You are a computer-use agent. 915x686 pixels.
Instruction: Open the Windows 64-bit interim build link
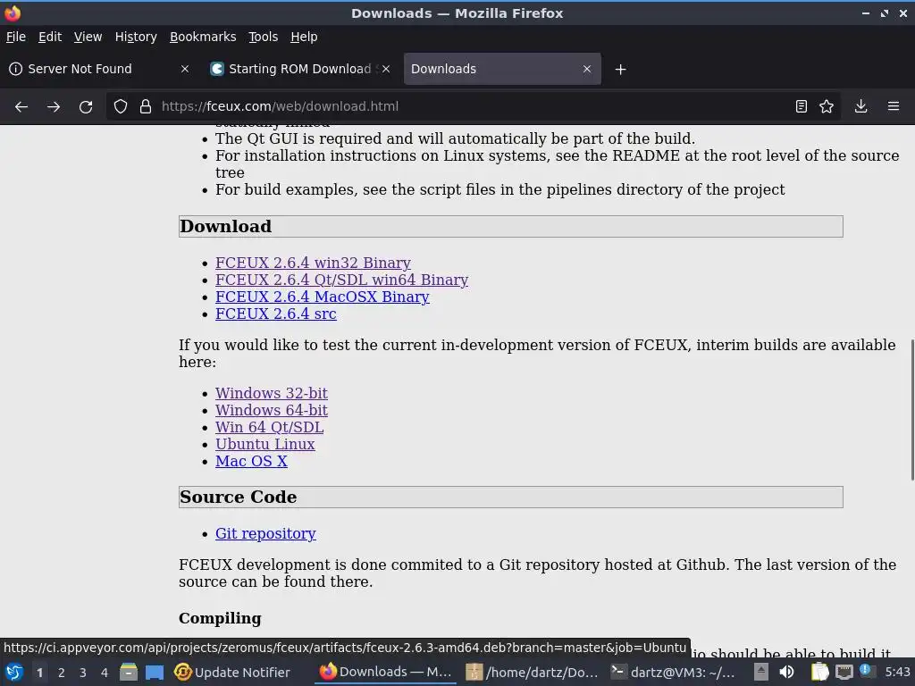(x=272, y=410)
